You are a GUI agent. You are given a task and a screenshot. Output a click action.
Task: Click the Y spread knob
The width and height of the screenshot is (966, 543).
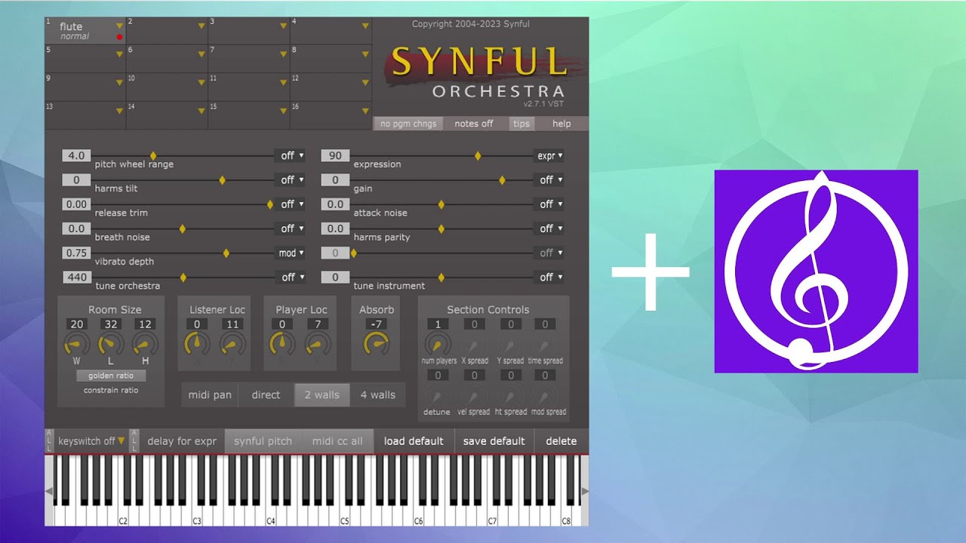tap(510, 345)
